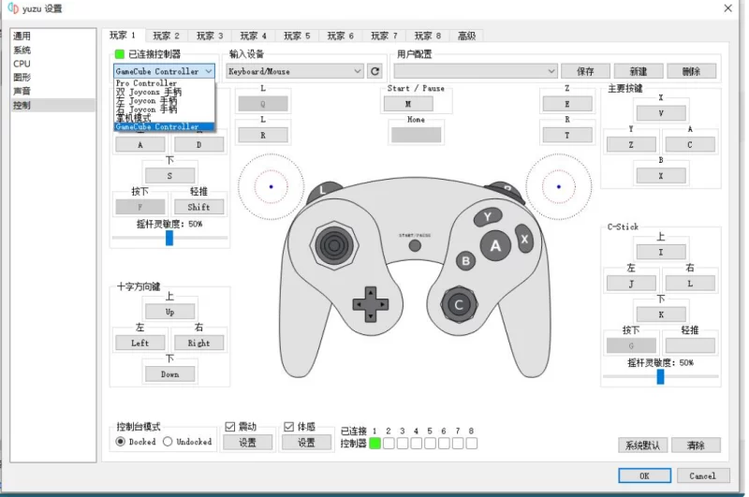749x497 pixels.
Task: Switch to 玩家 2 tab
Action: pos(167,36)
